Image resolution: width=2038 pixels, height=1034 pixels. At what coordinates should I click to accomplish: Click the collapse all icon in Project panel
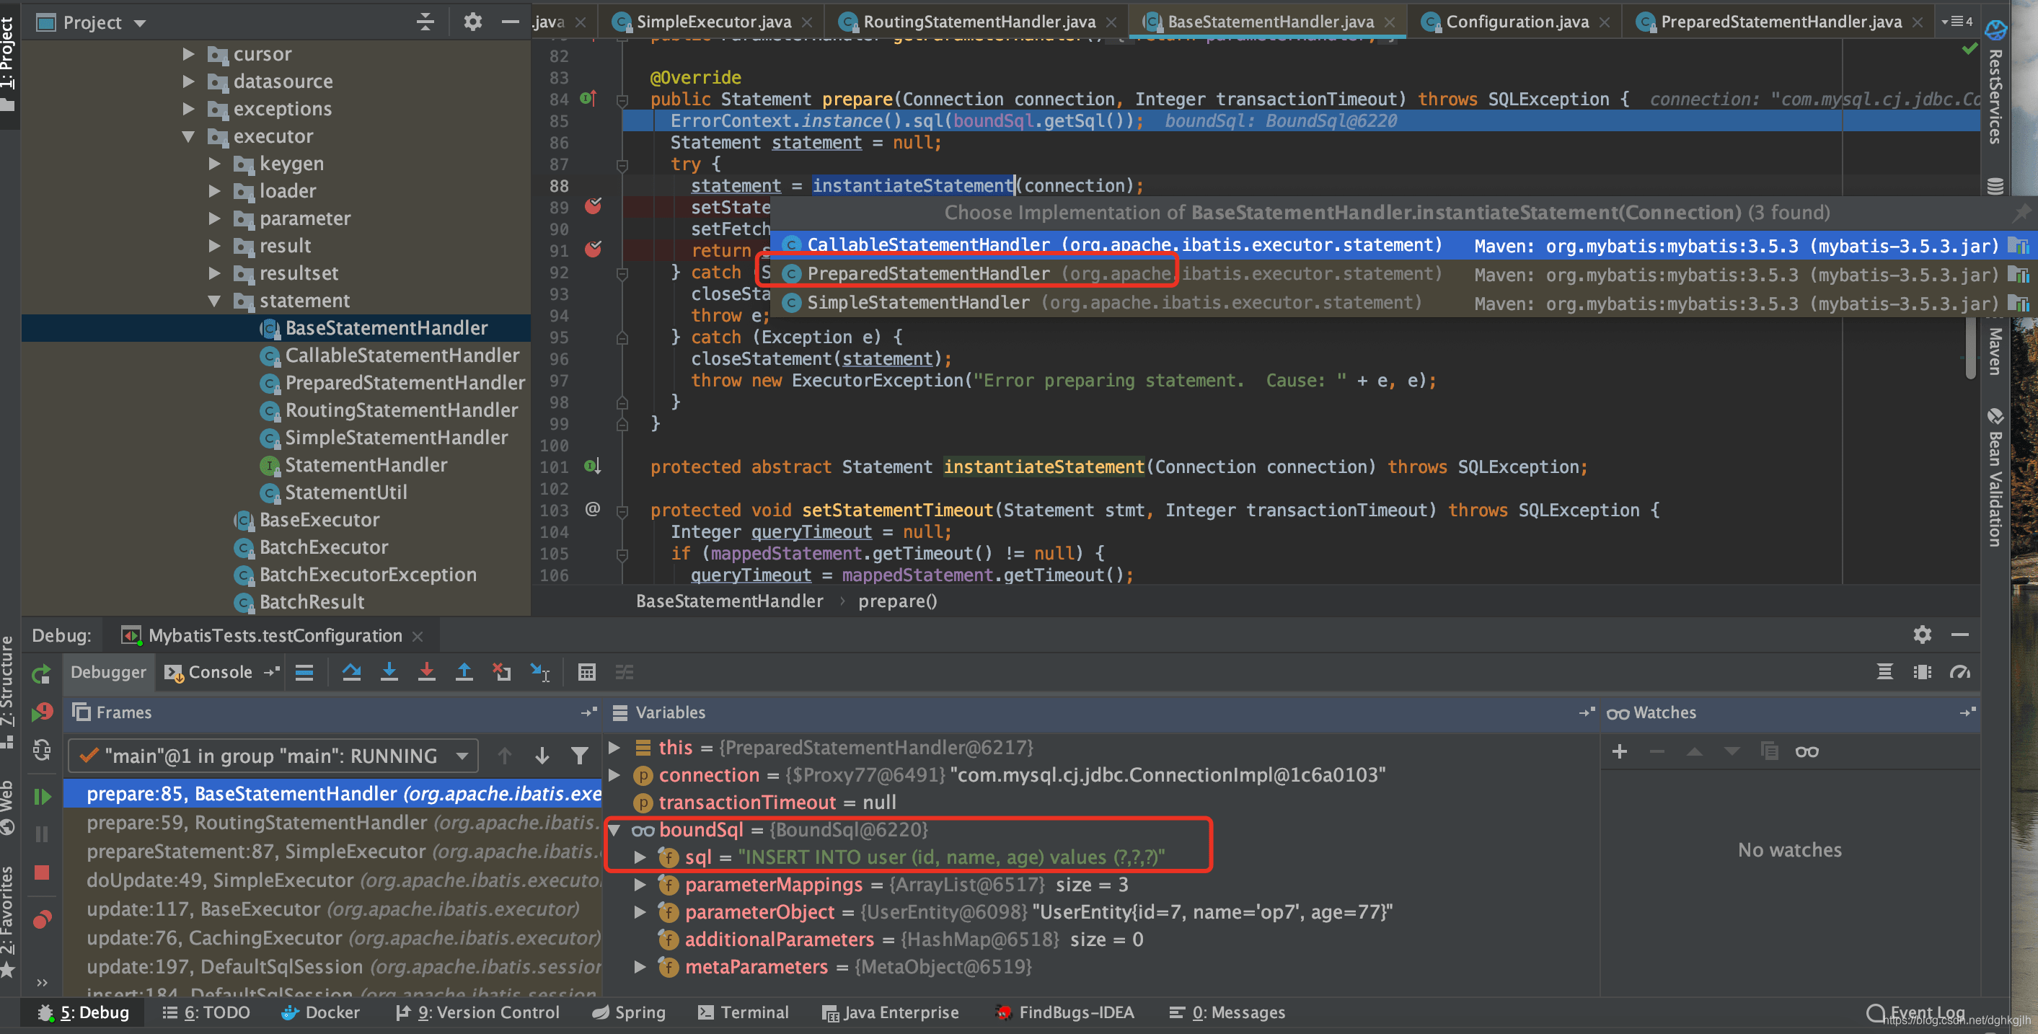coord(425,22)
